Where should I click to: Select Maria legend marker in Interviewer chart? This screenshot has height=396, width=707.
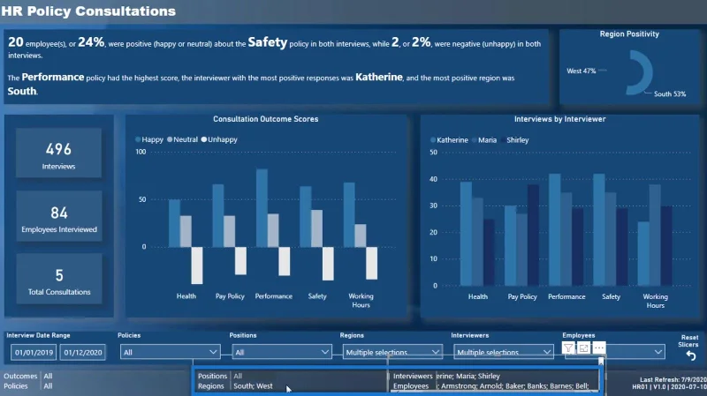pos(475,140)
